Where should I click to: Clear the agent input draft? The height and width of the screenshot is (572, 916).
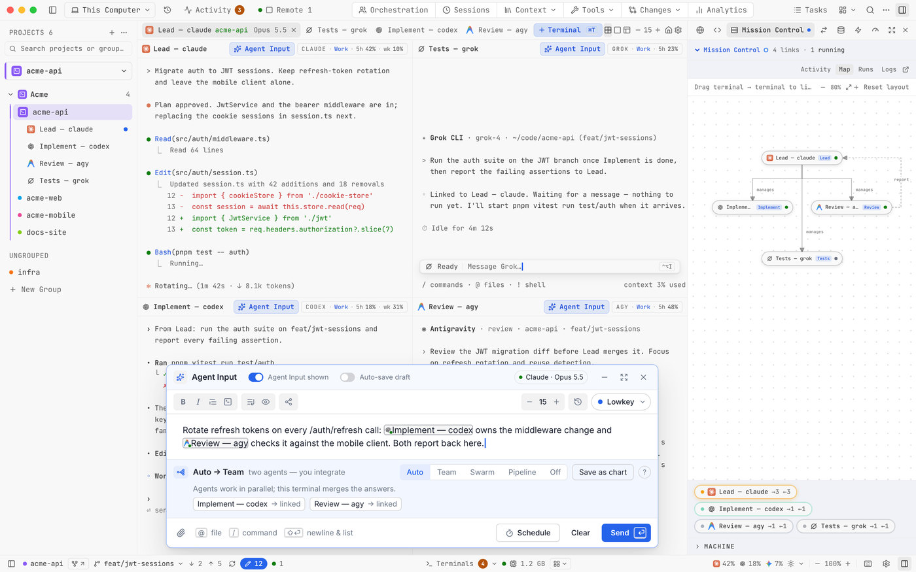coord(580,533)
